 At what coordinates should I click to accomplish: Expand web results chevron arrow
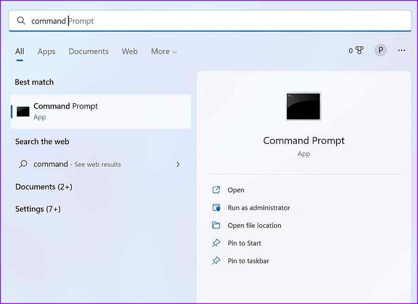pyautogui.click(x=178, y=164)
